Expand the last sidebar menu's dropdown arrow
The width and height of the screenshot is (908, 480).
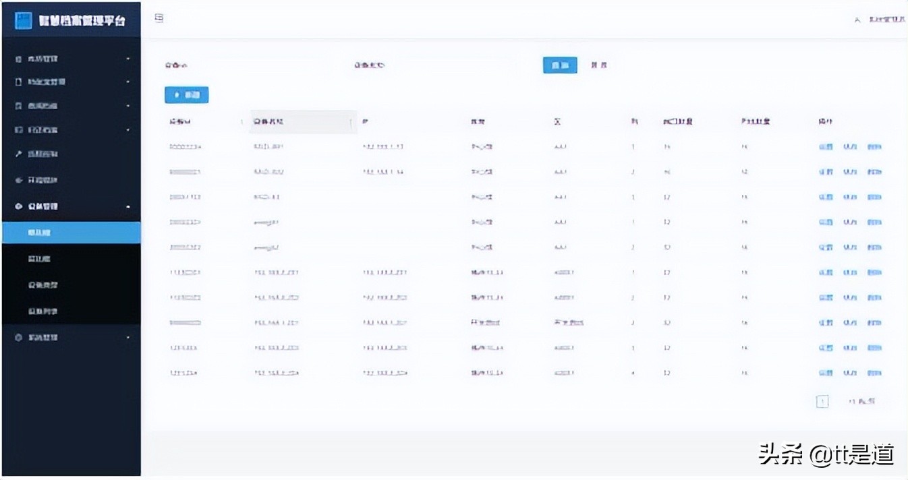point(130,337)
